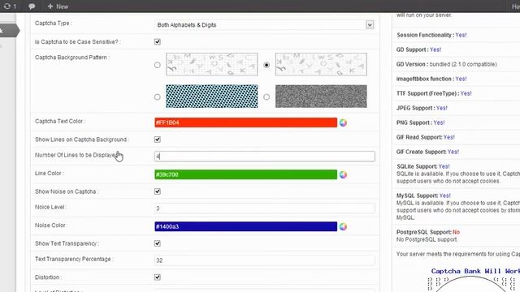Click the imagettfbbox function status text
This screenshot has width=520, height=292.
[x=431, y=79]
